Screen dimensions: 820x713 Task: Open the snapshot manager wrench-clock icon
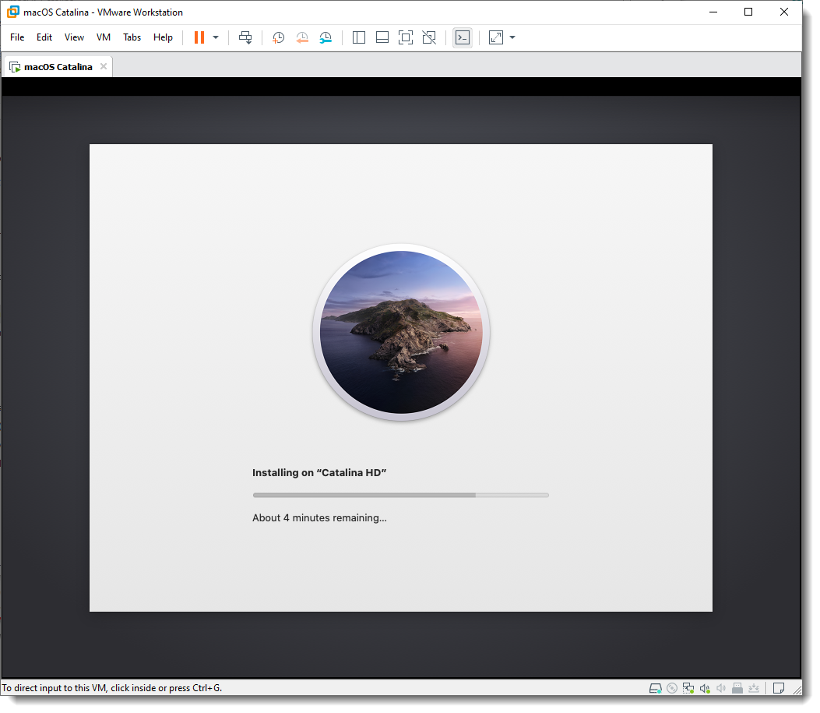[x=326, y=37]
